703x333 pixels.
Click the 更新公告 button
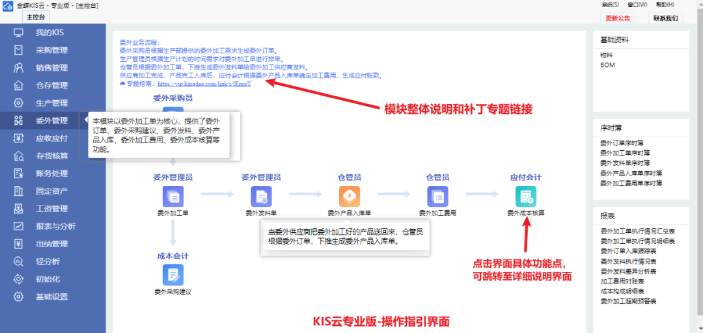(618, 18)
